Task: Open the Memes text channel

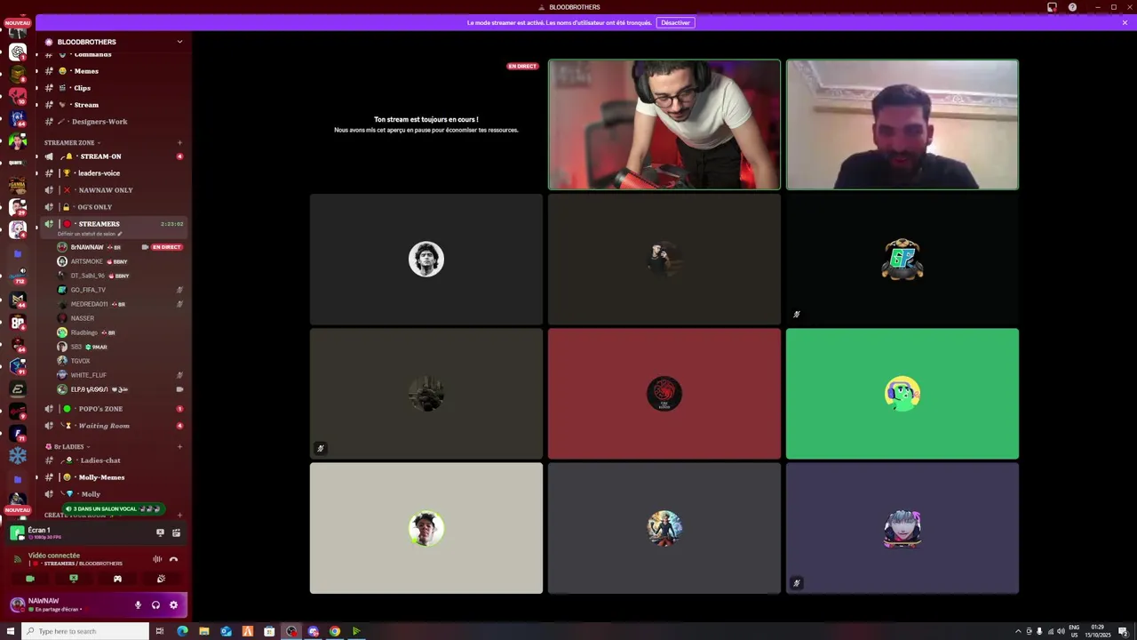Action: click(113, 71)
